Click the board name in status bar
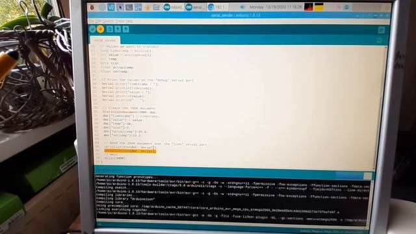The image size is (416, 234). 331,231
